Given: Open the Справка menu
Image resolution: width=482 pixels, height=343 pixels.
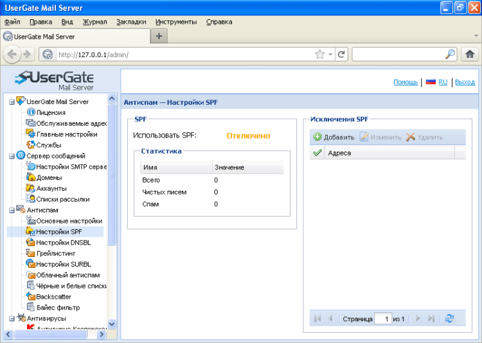Looking at the screenshot, I should click(219, 22).
